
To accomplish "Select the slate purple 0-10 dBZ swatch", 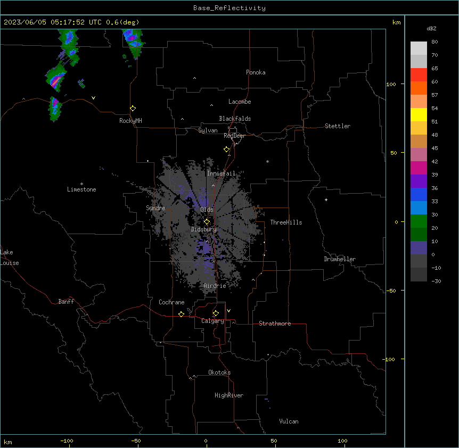I will tap(419, 248).
